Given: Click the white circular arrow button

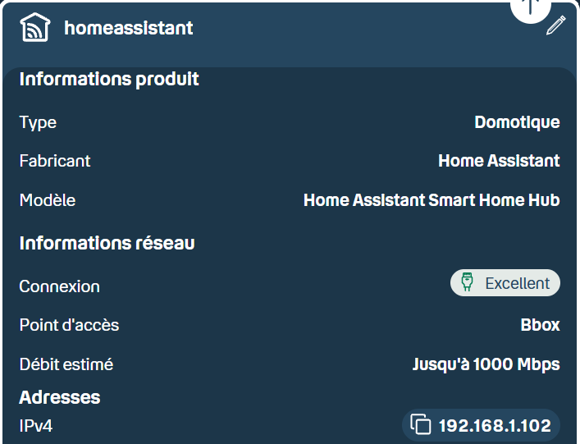Looking at the screenshot, I should (x=531, y=7).
